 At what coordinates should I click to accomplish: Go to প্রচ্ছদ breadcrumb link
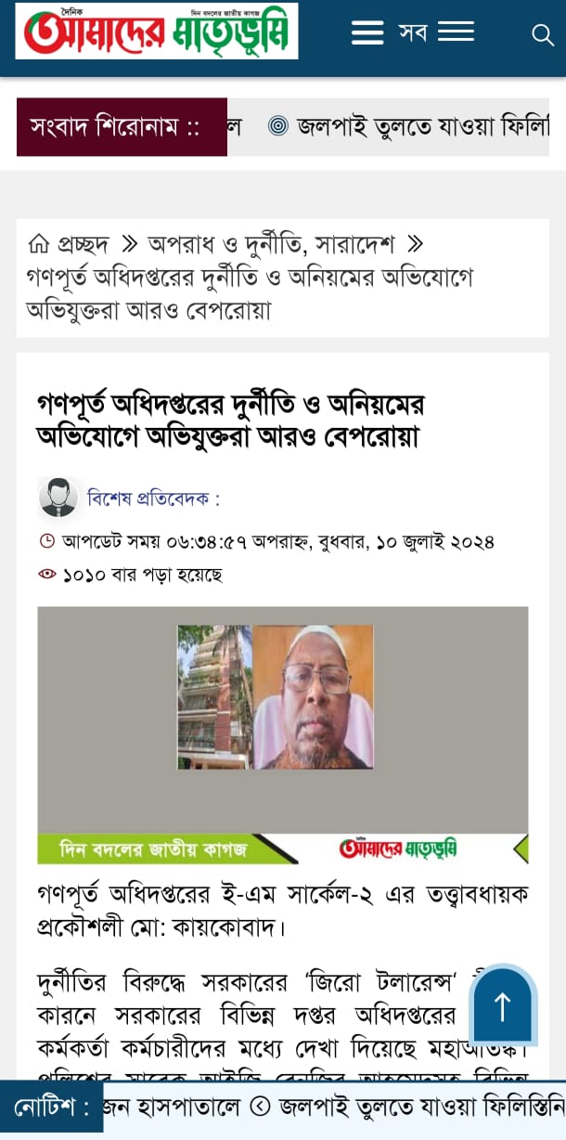click(x=84, y=245)
